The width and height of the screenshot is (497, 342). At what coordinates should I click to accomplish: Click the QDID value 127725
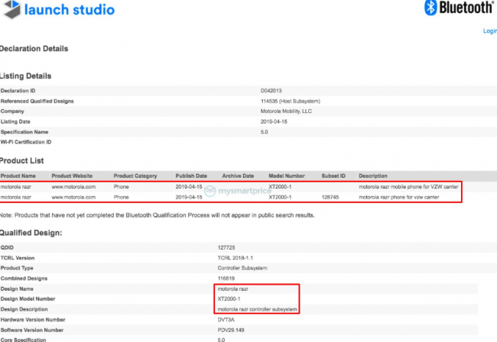227,248
